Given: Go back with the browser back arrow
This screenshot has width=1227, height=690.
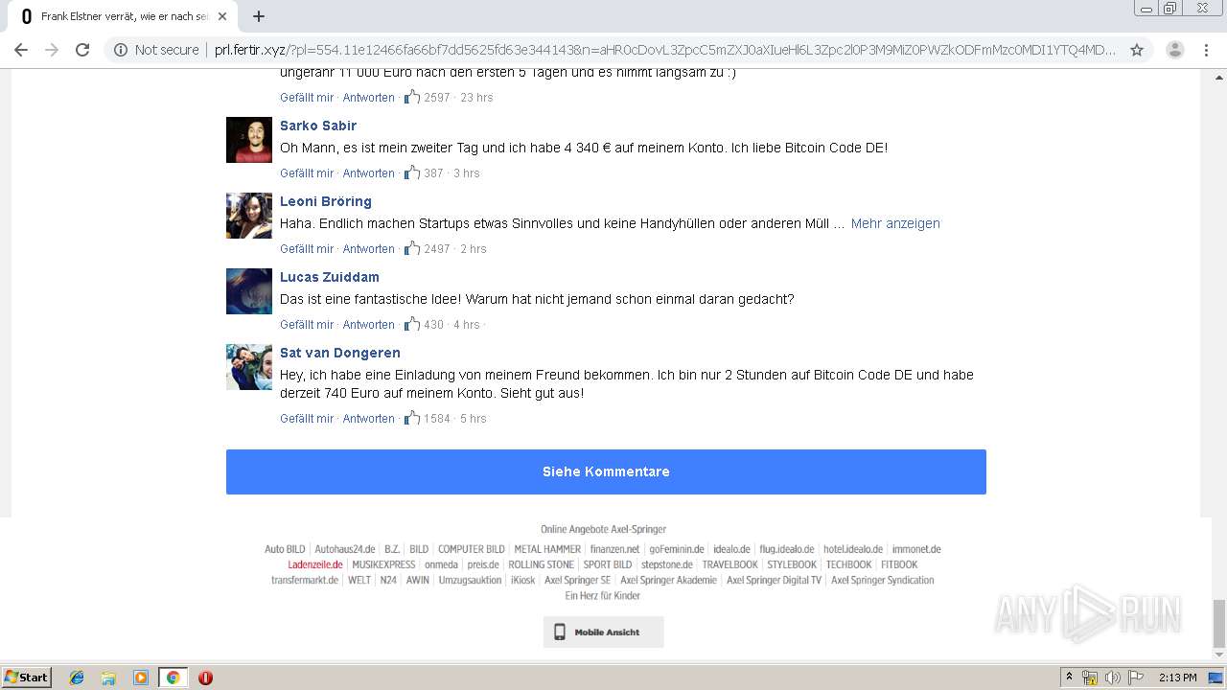Looking at the screenshot, I should click(x=21, y=50).
